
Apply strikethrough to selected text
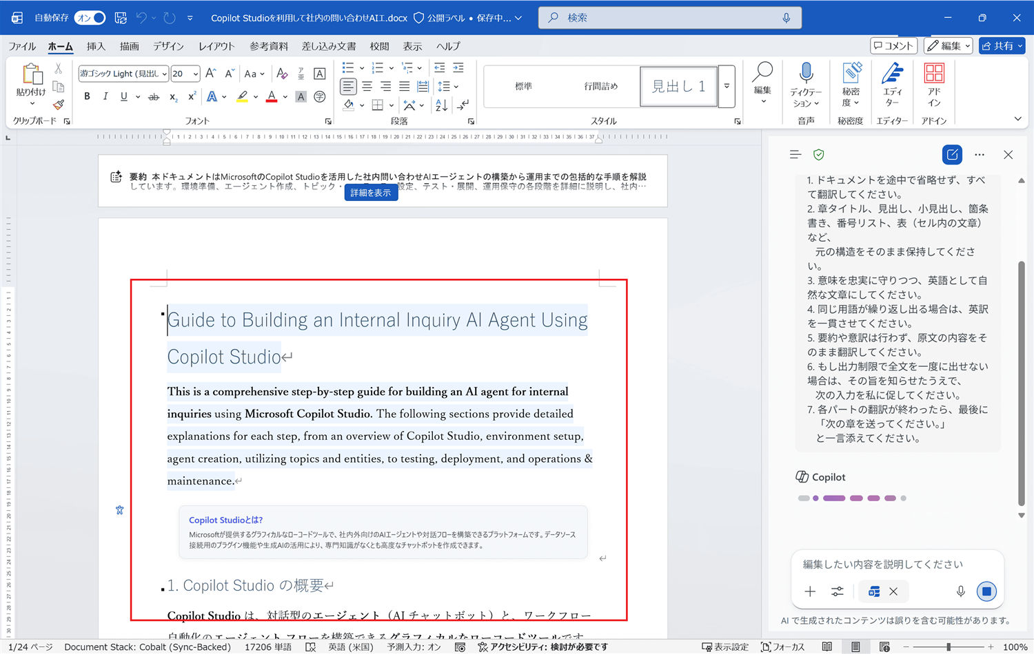(154, 97)
